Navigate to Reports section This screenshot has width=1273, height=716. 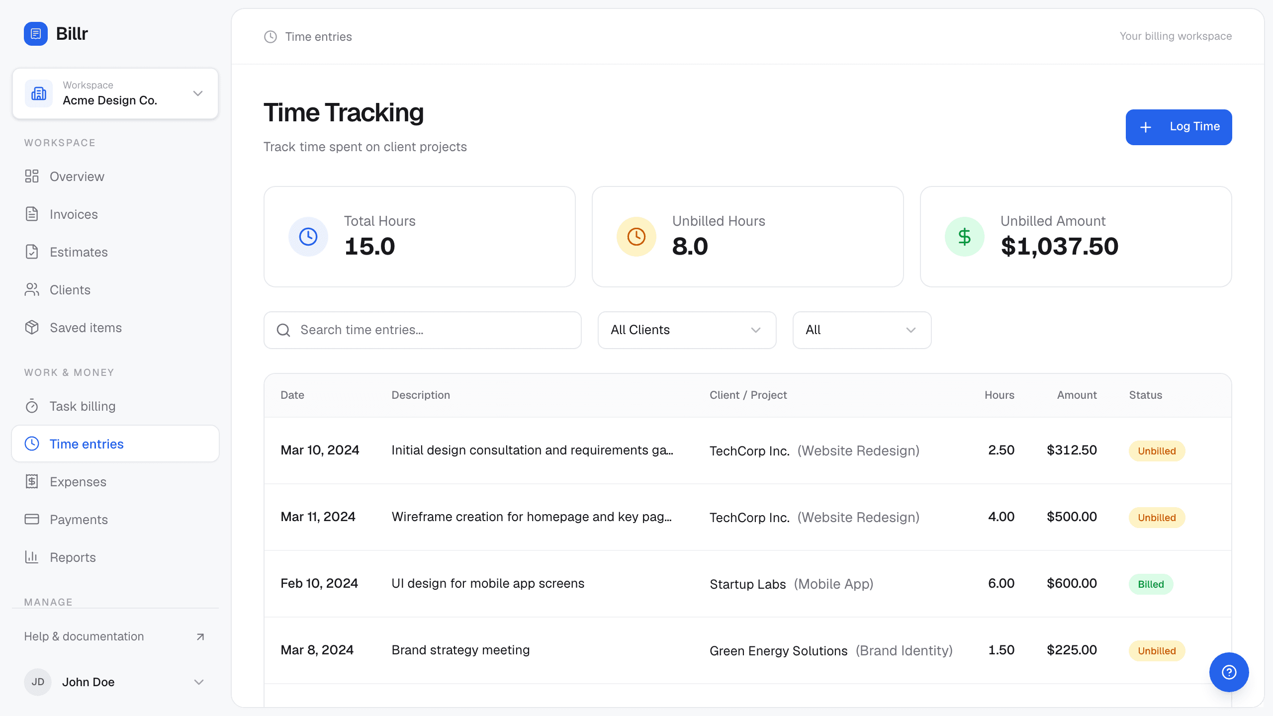click(x=115, y=557)
